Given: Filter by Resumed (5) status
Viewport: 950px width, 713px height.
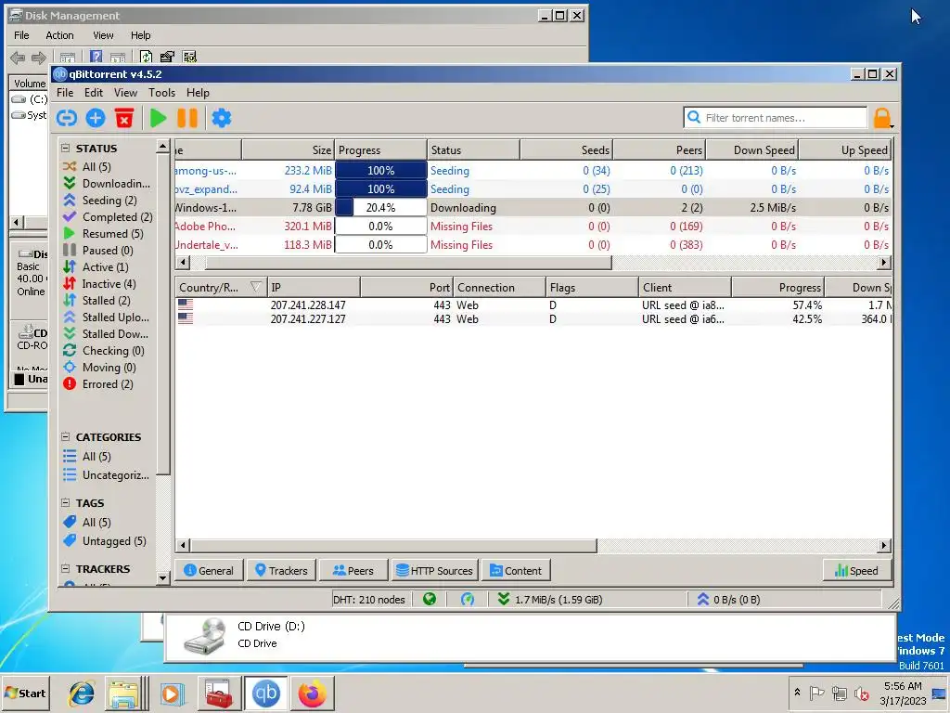Looking at the screenshot, I should click(104, 233).
